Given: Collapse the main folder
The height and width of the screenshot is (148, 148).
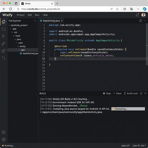Looking at the screenshot, I should coord(14,36).
